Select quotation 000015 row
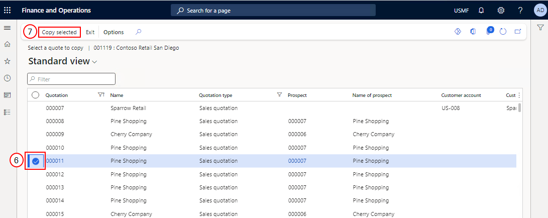The height and width of the screenshot is (218, 548). (272, 214)
